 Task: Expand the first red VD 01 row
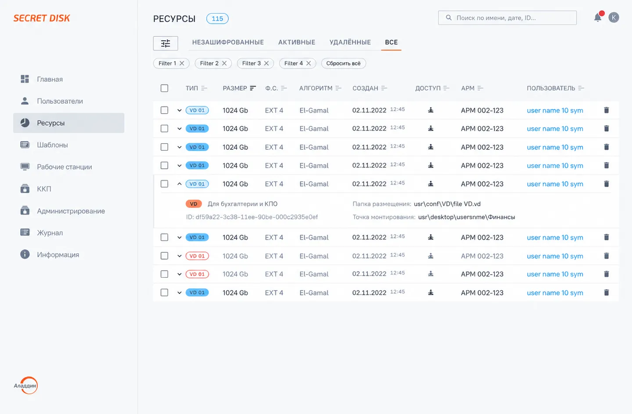coord(180,256)
